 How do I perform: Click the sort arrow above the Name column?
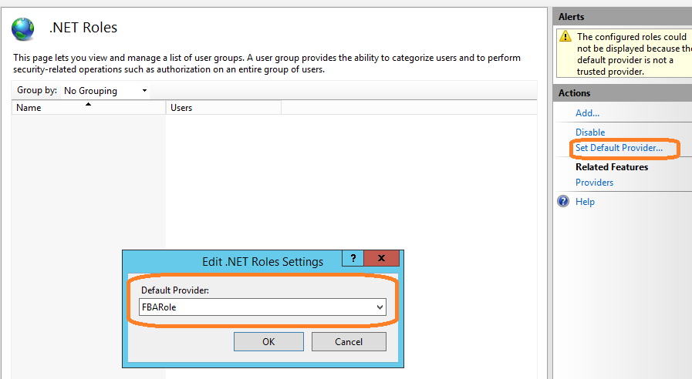[x=88, y=103]
